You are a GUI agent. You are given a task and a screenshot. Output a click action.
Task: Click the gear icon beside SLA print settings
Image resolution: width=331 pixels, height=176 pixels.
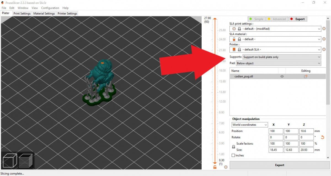tap(324, 29)
